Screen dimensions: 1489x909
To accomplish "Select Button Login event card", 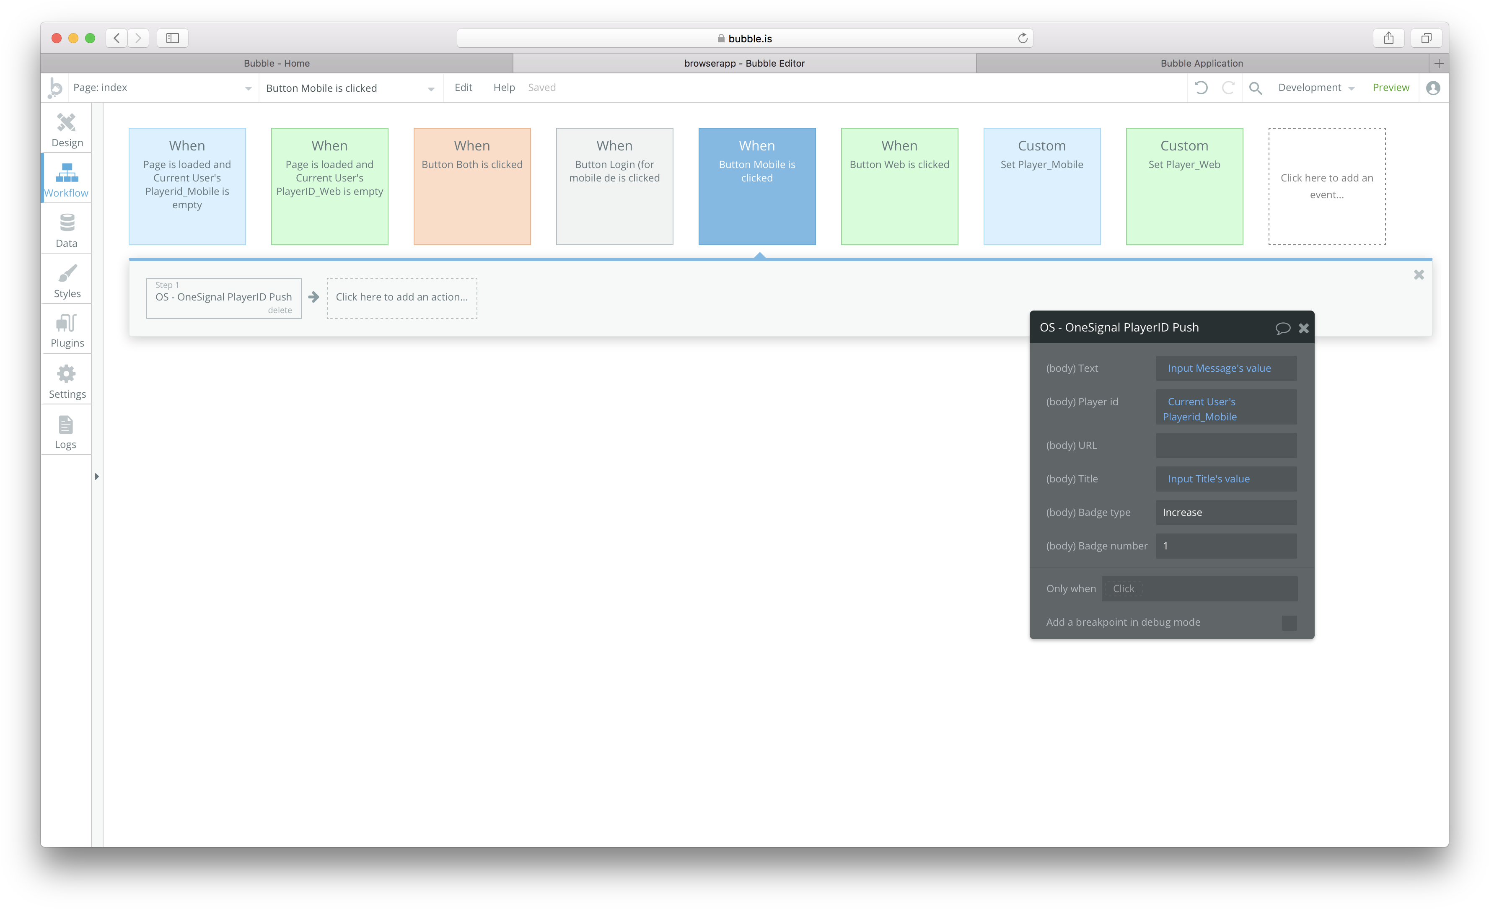I will coord(614,186).
